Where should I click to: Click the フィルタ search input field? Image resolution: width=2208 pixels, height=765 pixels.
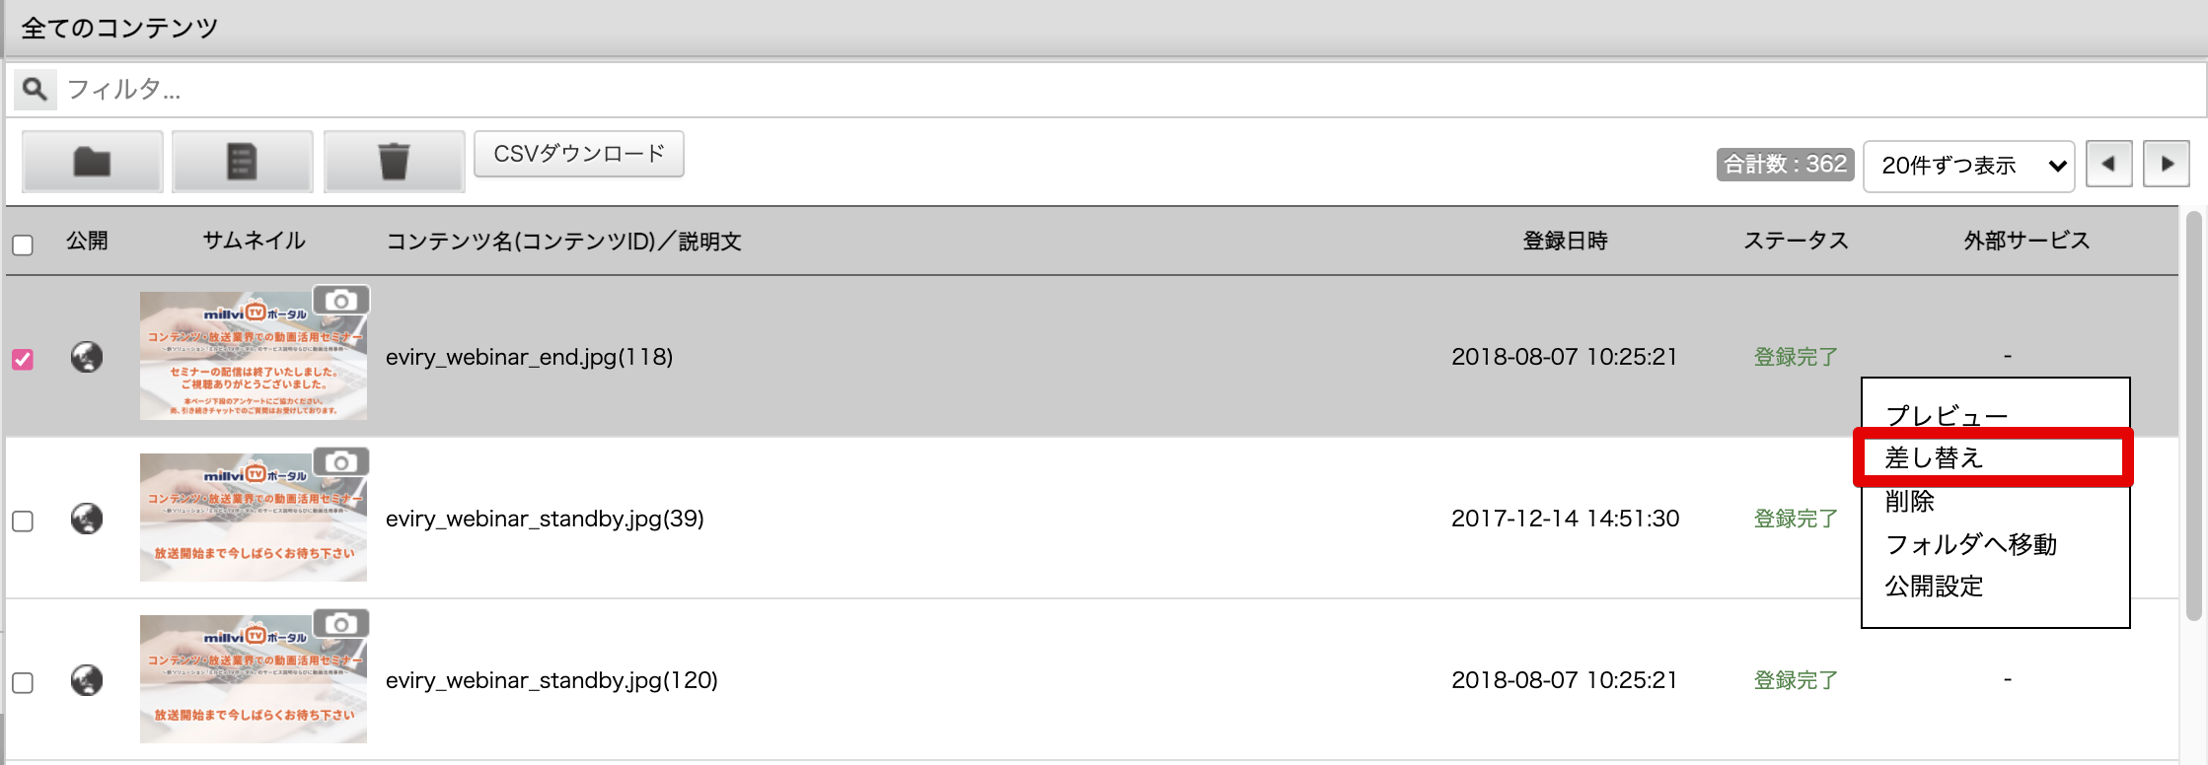(1130, 90)
